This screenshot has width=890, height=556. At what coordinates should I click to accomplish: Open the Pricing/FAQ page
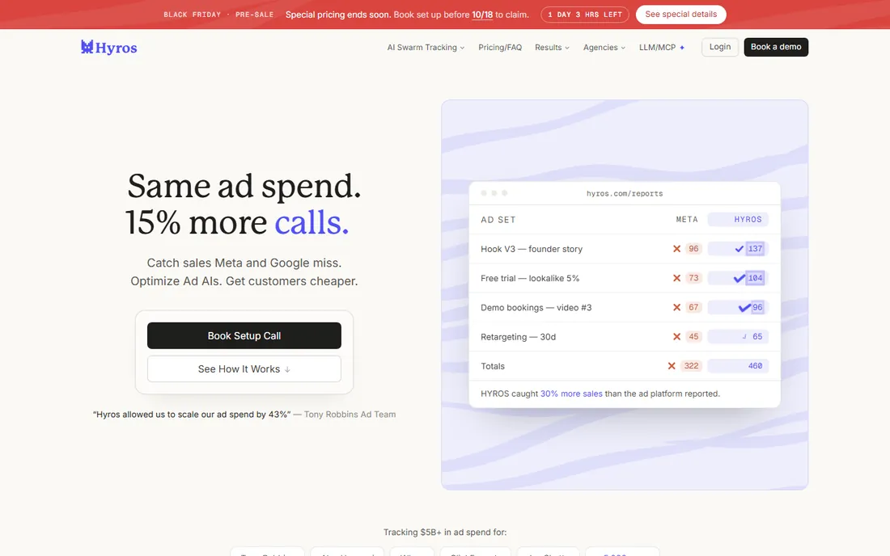click(x=500, y=48)
